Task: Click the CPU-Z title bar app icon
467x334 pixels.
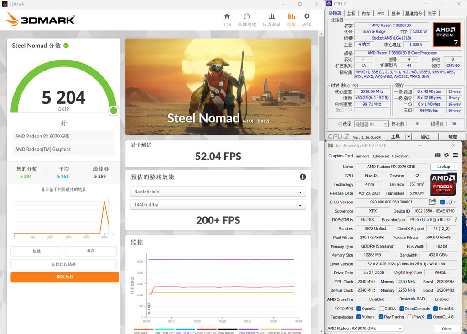Action: pyautogui.click(x=329, y=4)
